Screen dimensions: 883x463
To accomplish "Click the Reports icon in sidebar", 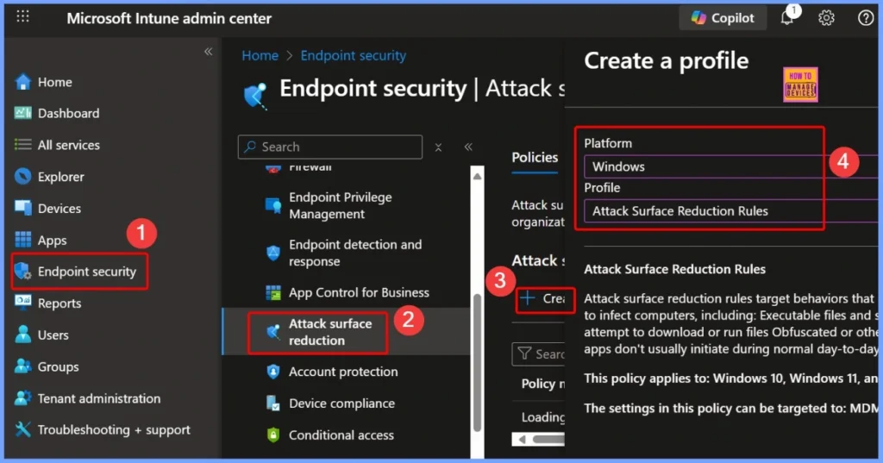I will pyautogui.click(x=22, y=302).
